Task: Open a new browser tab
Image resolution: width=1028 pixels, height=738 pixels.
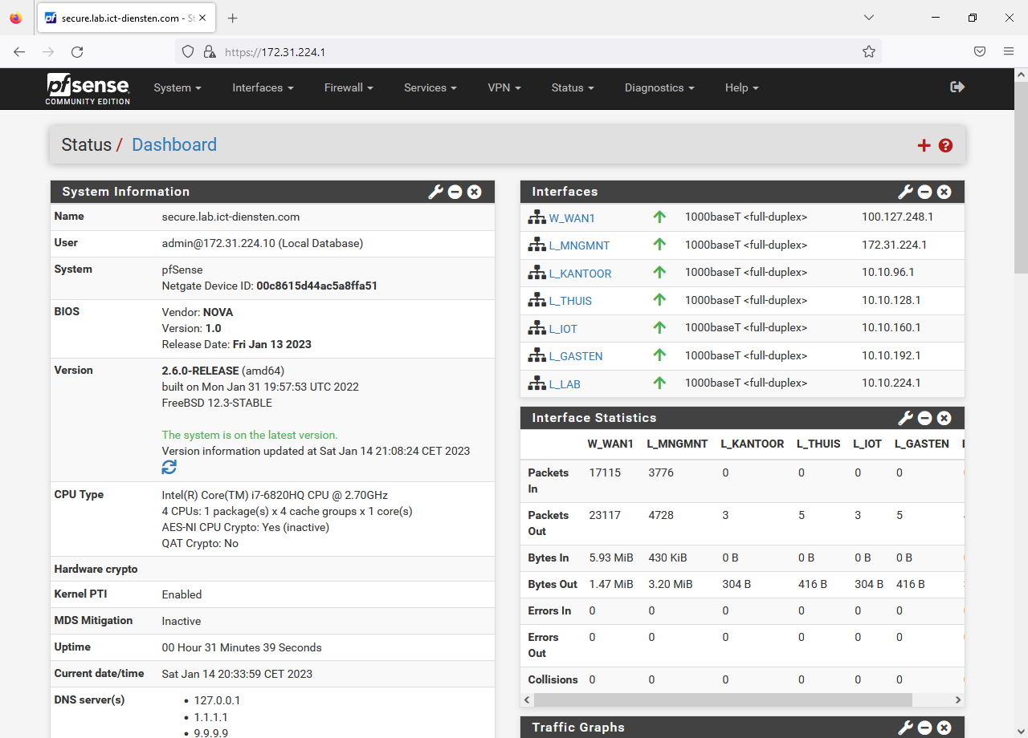Action: tap(232, 18)
